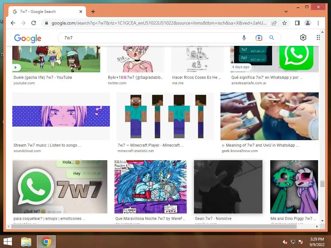Click the me.me source text
Viewport: 331px width, 248px height.
[178, 83]
